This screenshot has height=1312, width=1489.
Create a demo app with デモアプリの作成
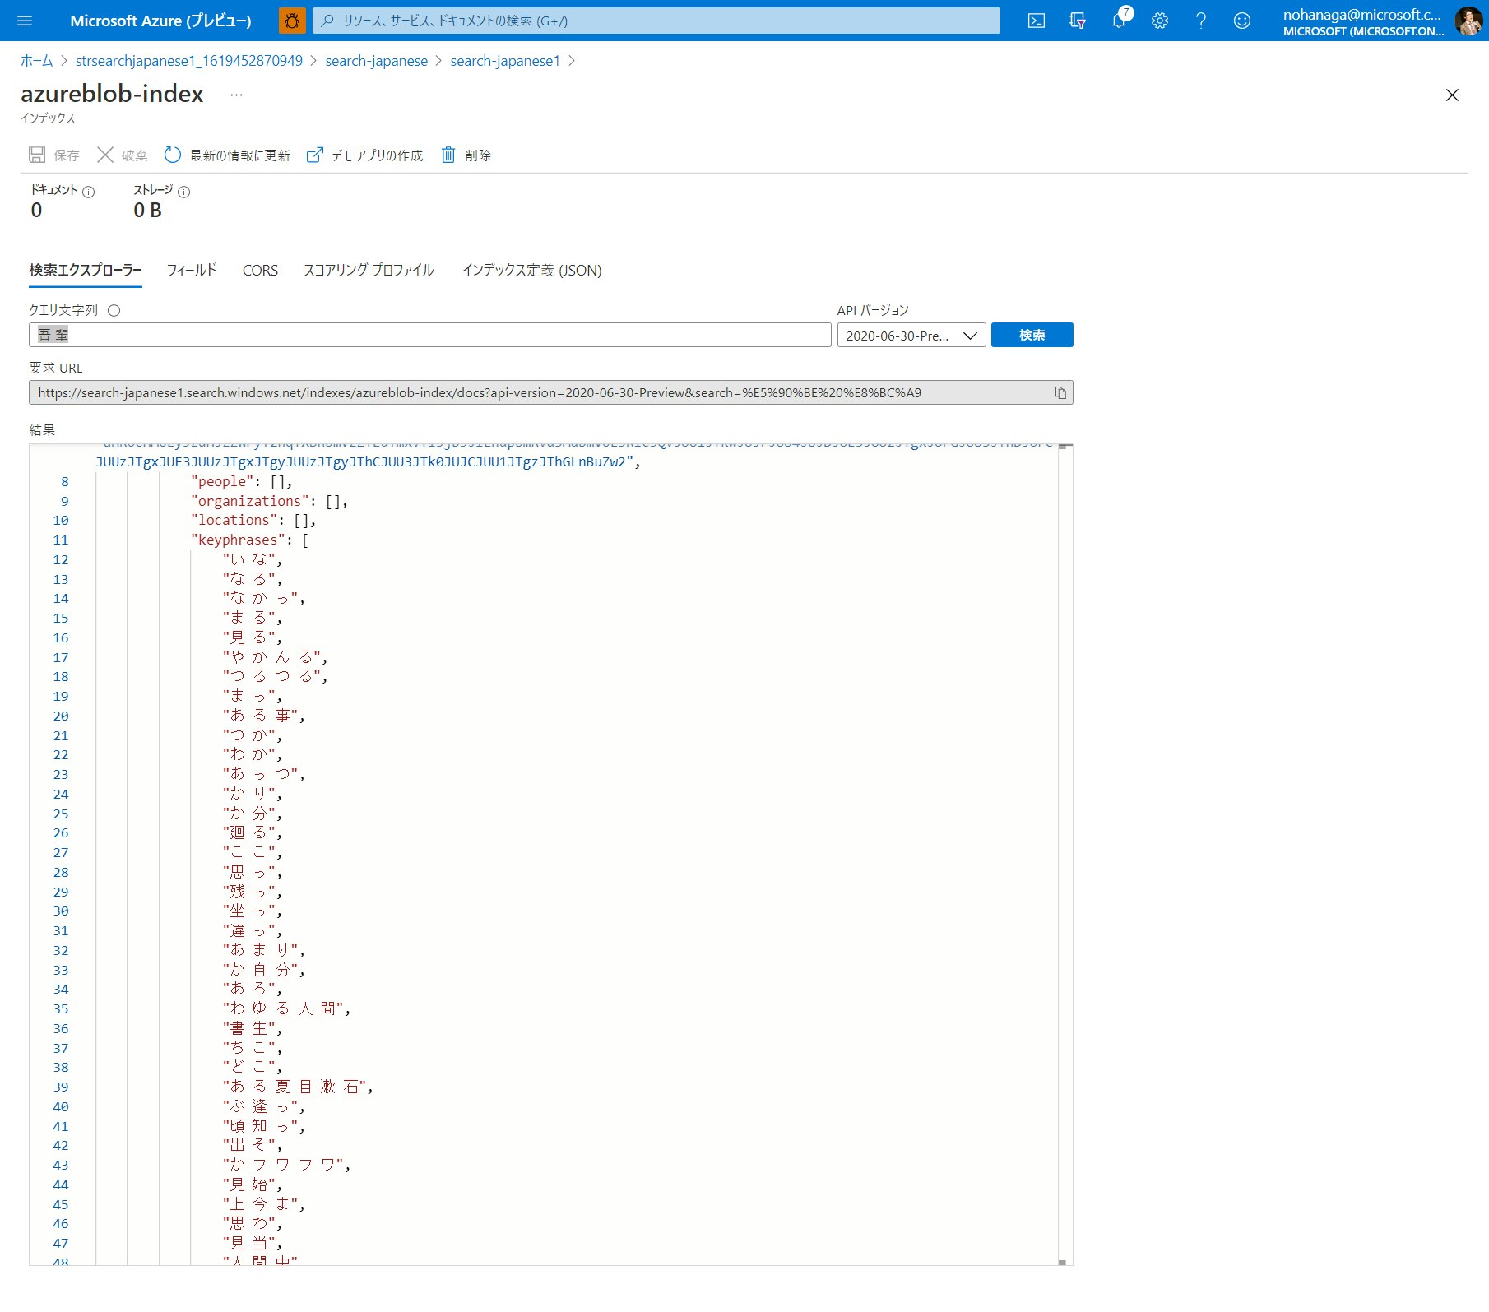click(x=365, y=155)
